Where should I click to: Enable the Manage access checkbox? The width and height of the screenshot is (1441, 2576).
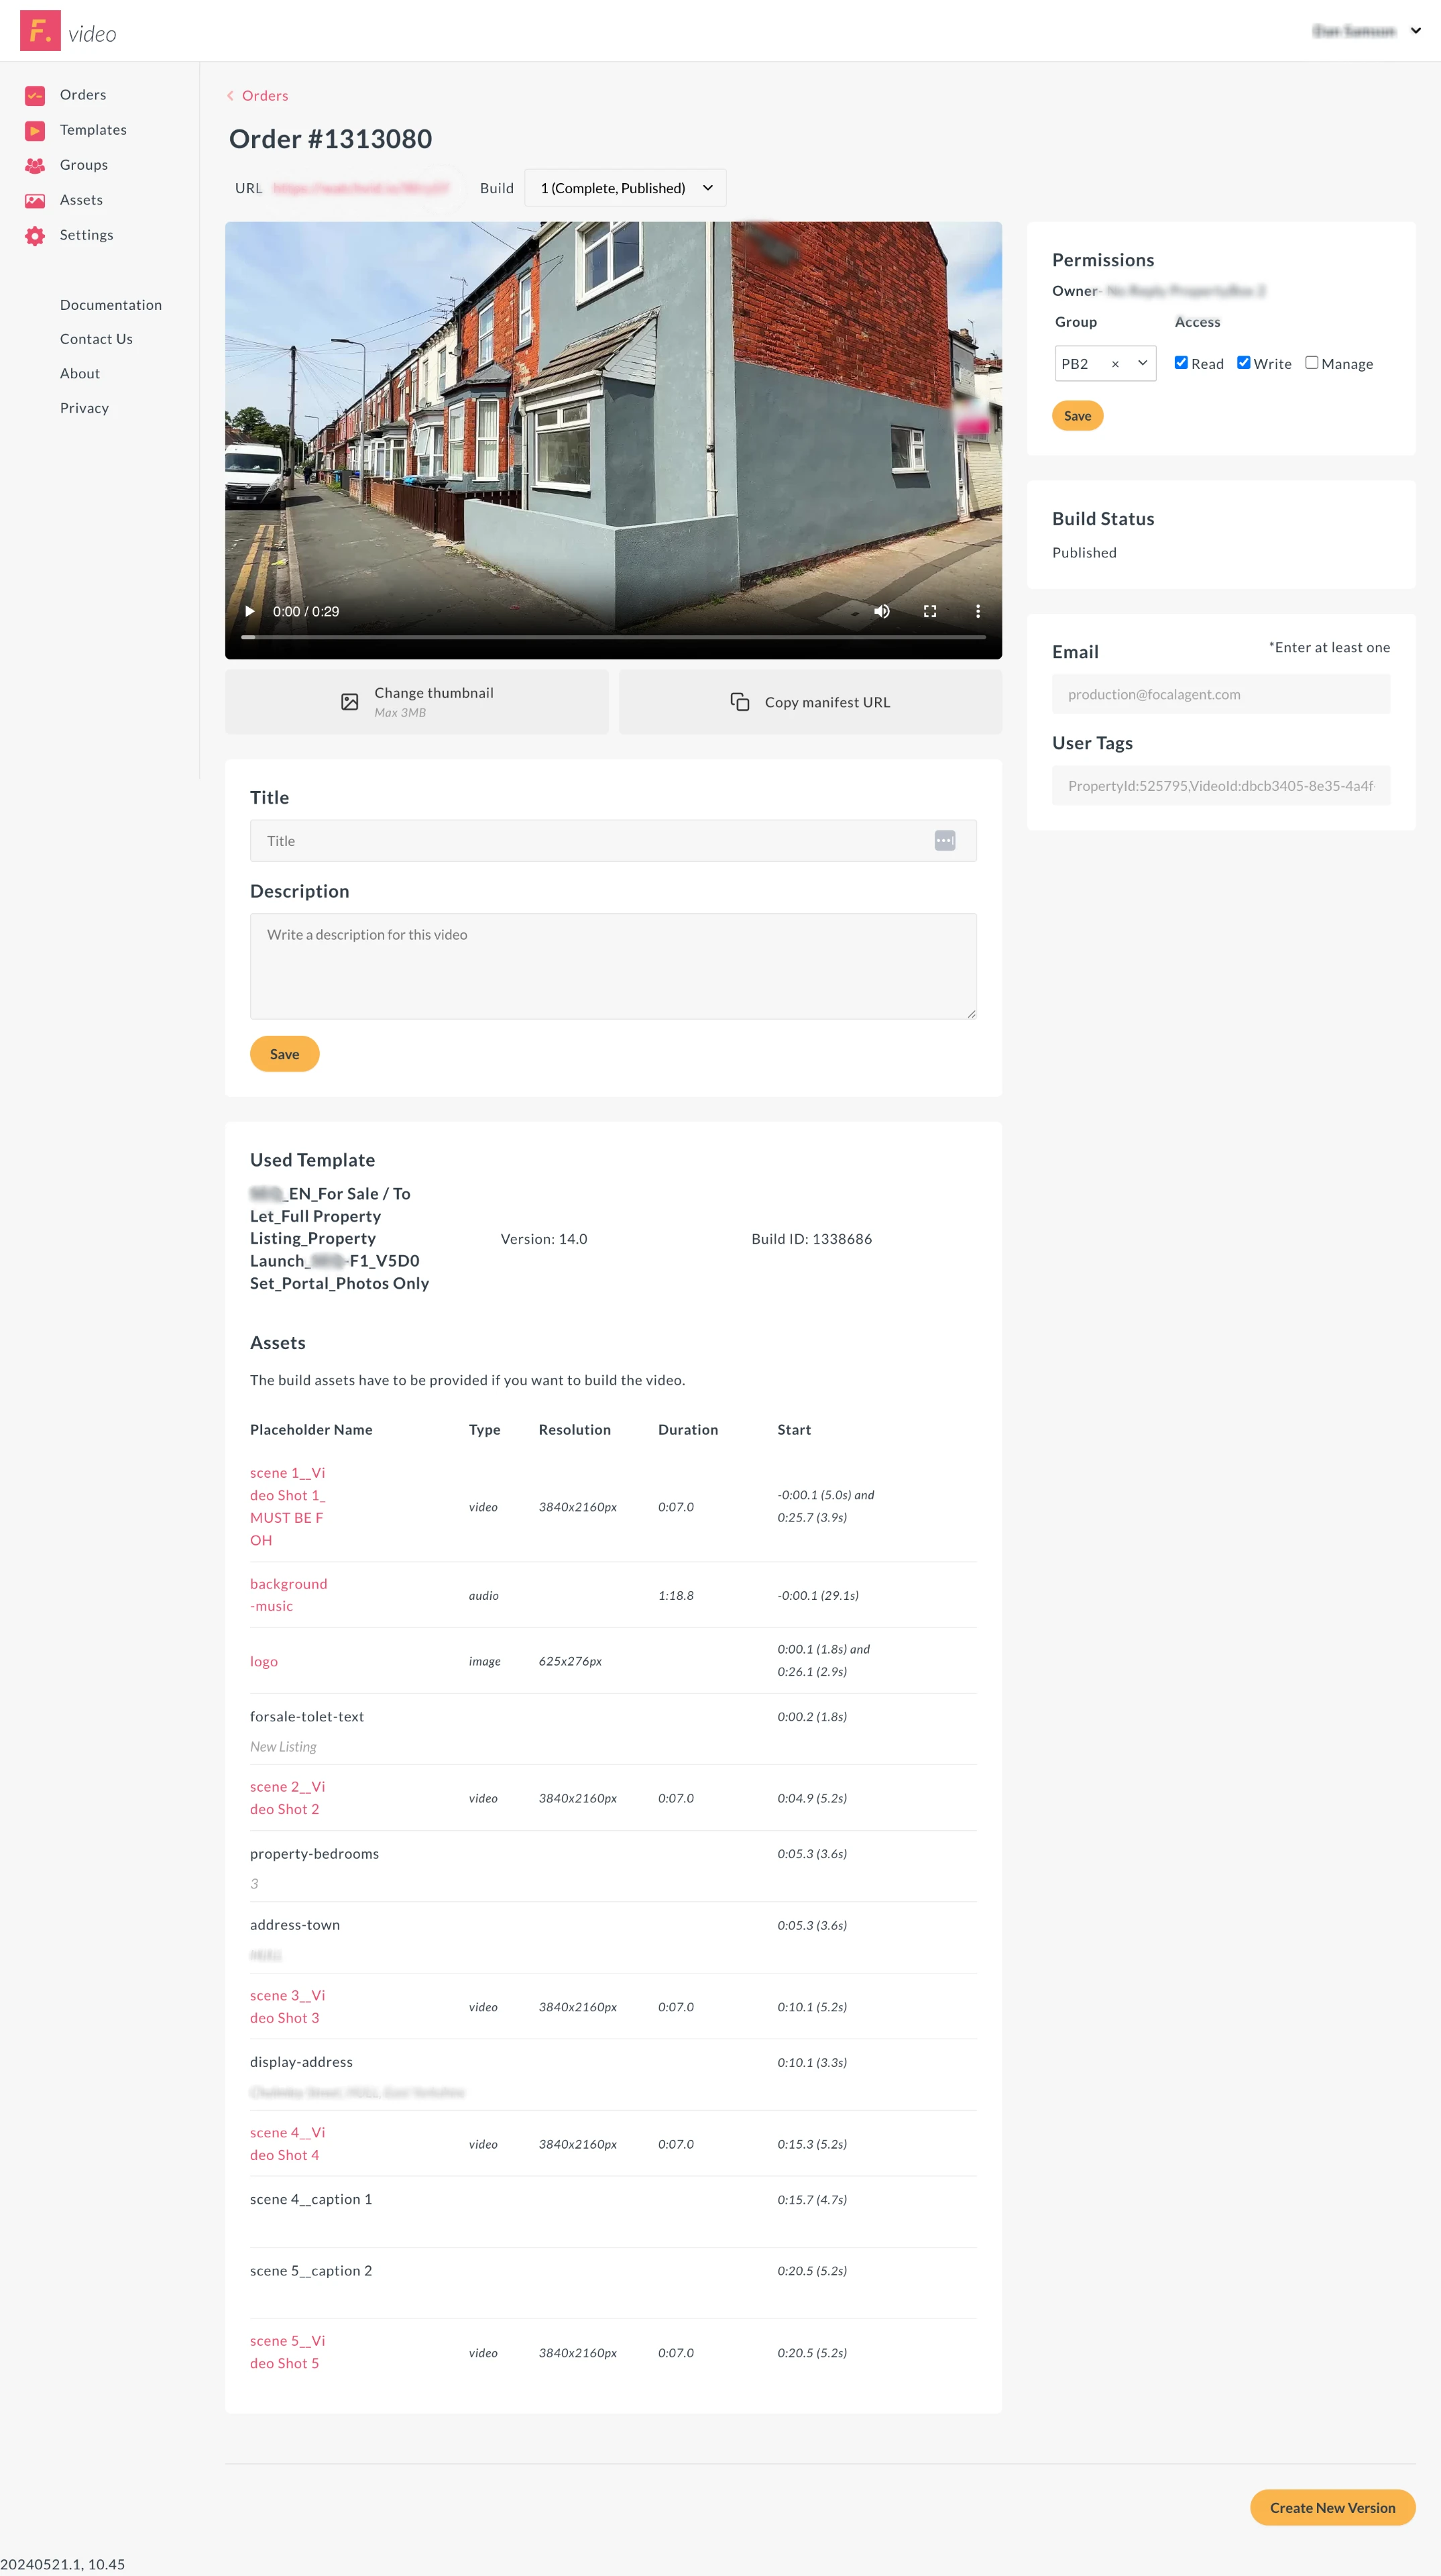pos(1311,363)
